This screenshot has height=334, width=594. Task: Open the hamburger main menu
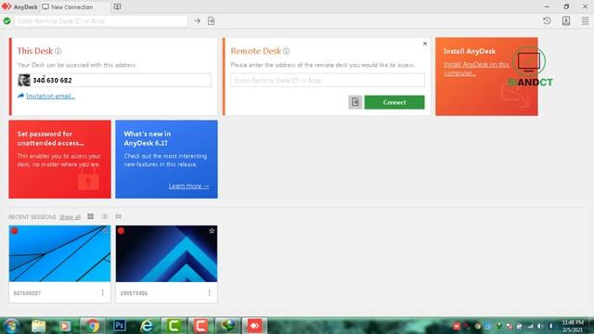[585, 20]
